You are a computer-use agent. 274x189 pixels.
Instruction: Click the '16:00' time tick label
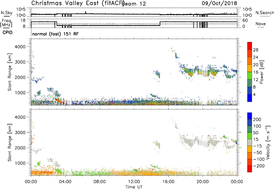pyautogui.click(x=168, y=182)
